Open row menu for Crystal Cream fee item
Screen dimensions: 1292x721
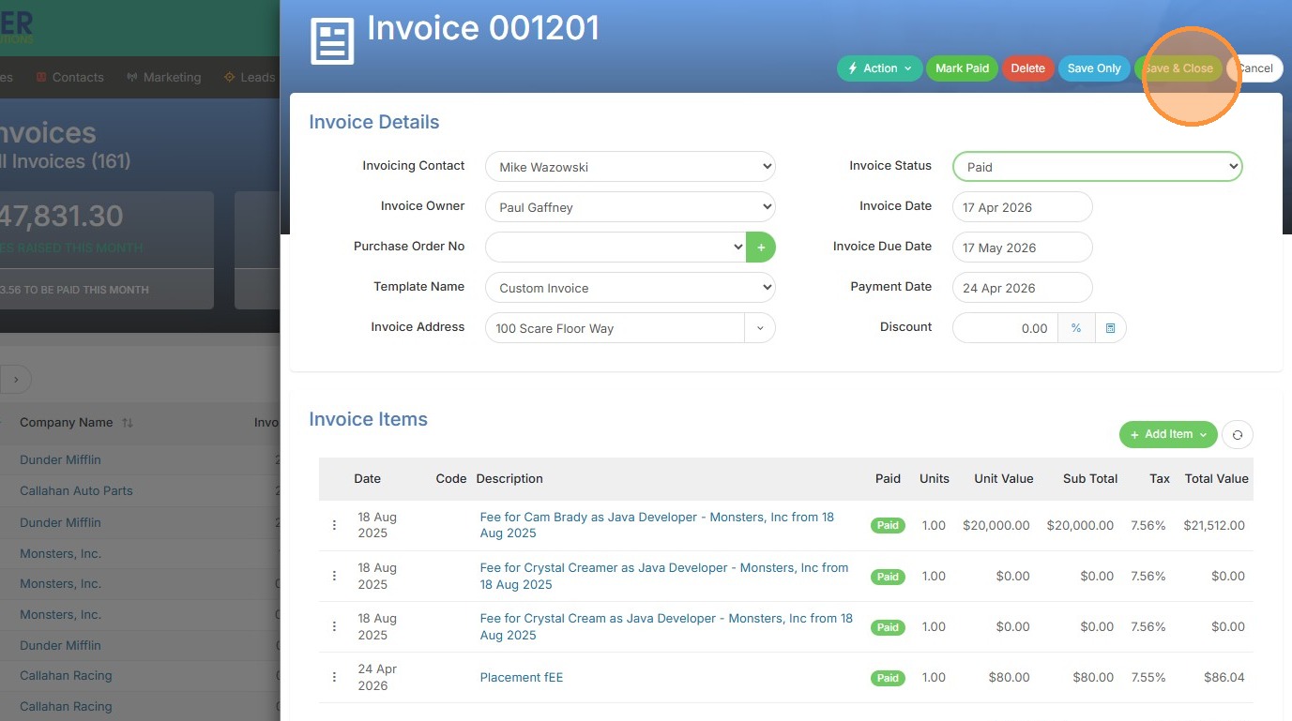click(x=334, y=626)
